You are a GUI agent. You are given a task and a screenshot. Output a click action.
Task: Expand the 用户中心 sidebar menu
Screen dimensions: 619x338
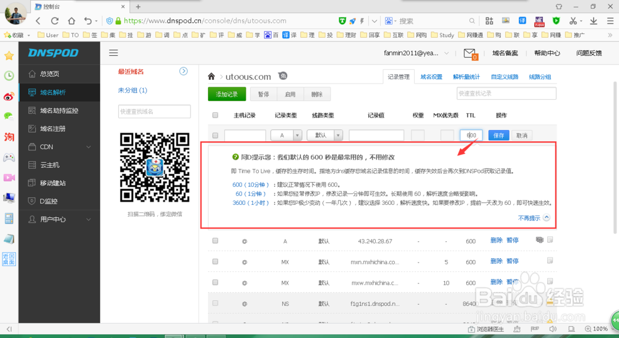click(89, 220)
